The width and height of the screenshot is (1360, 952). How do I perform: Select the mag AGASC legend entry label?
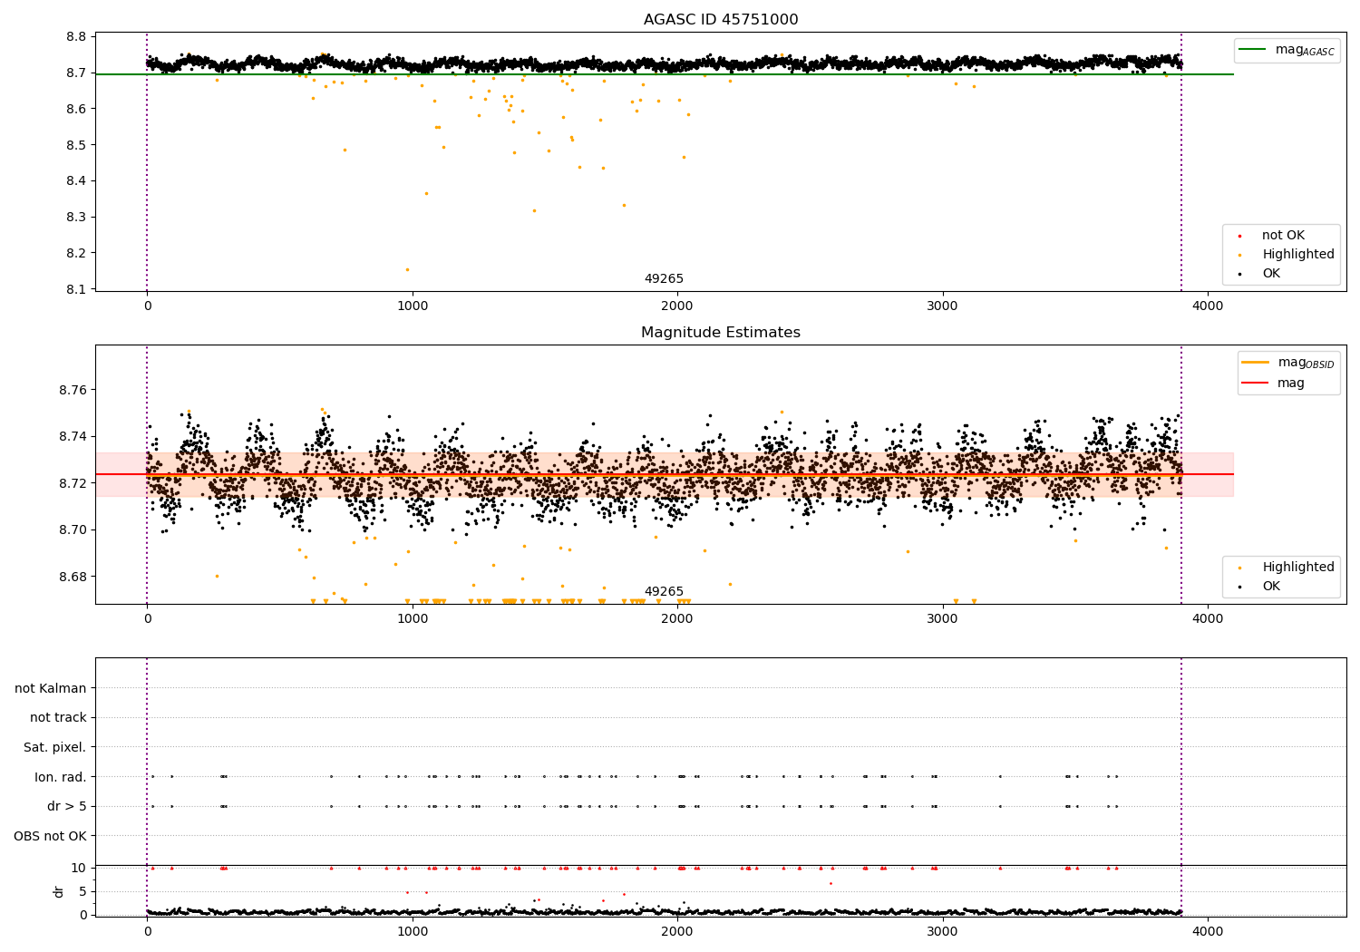(1305, 50)
